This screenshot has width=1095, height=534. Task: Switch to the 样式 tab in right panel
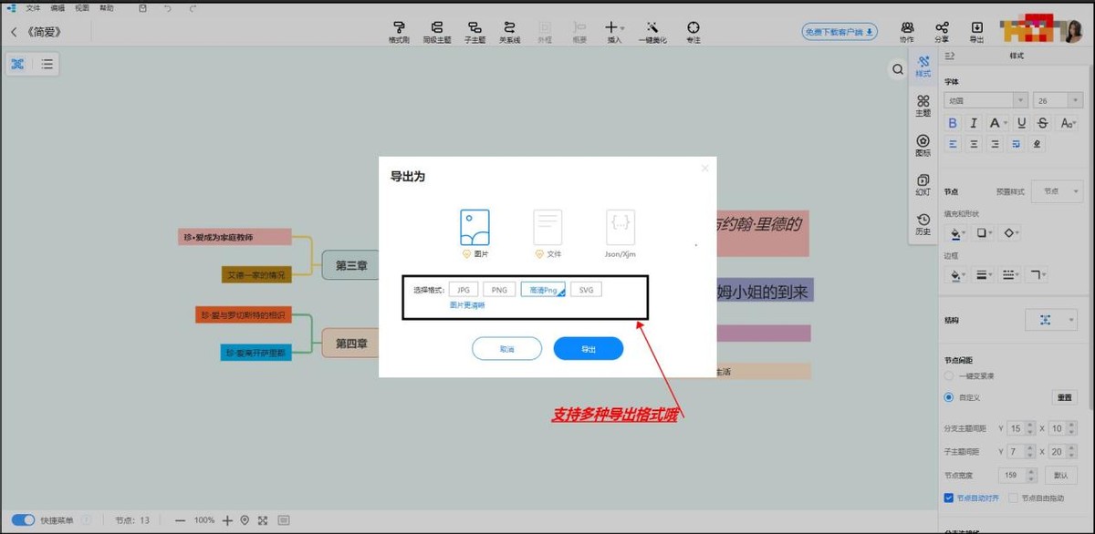923,68
